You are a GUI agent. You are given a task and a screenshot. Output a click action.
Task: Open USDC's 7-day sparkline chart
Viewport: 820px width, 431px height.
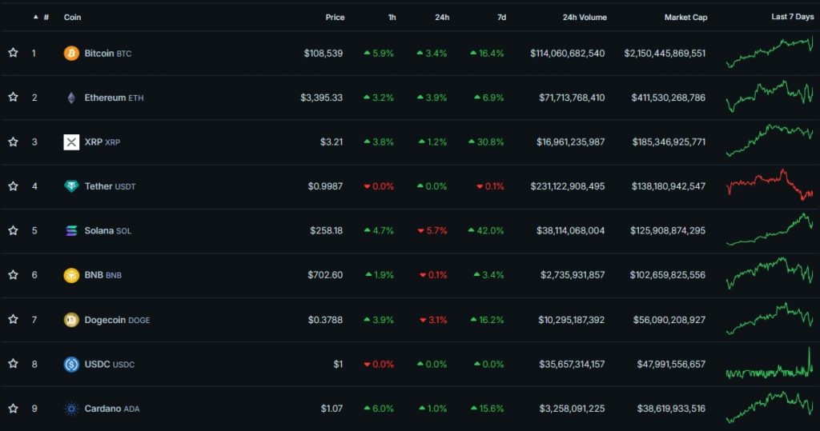point(770,363)
